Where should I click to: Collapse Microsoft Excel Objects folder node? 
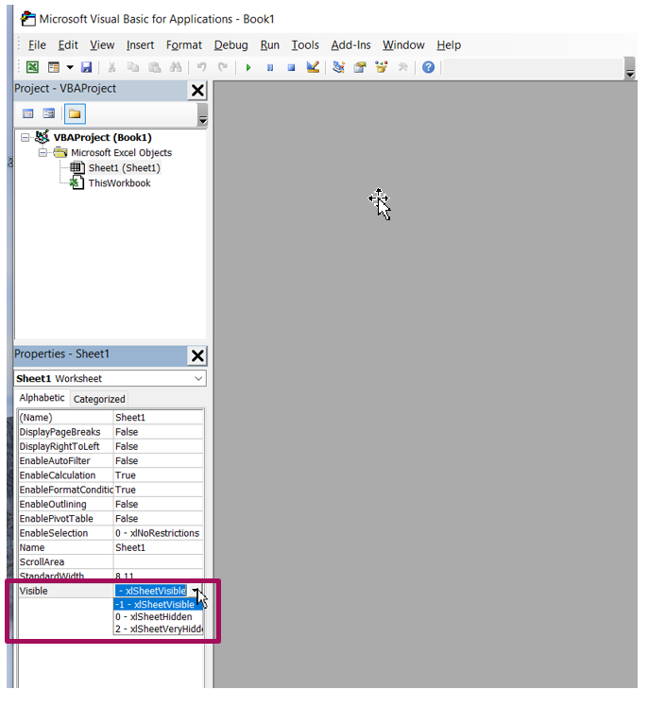click(x=43, y=153)
